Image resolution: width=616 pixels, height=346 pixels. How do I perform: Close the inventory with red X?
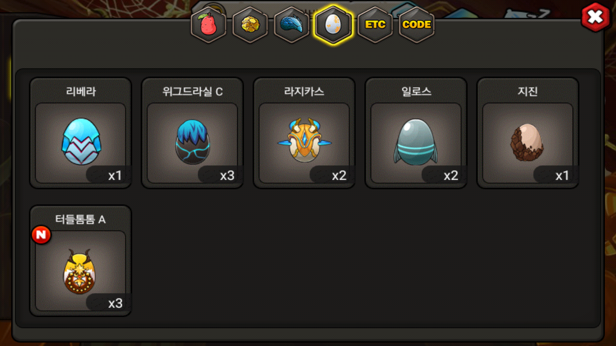click(595, 17)
